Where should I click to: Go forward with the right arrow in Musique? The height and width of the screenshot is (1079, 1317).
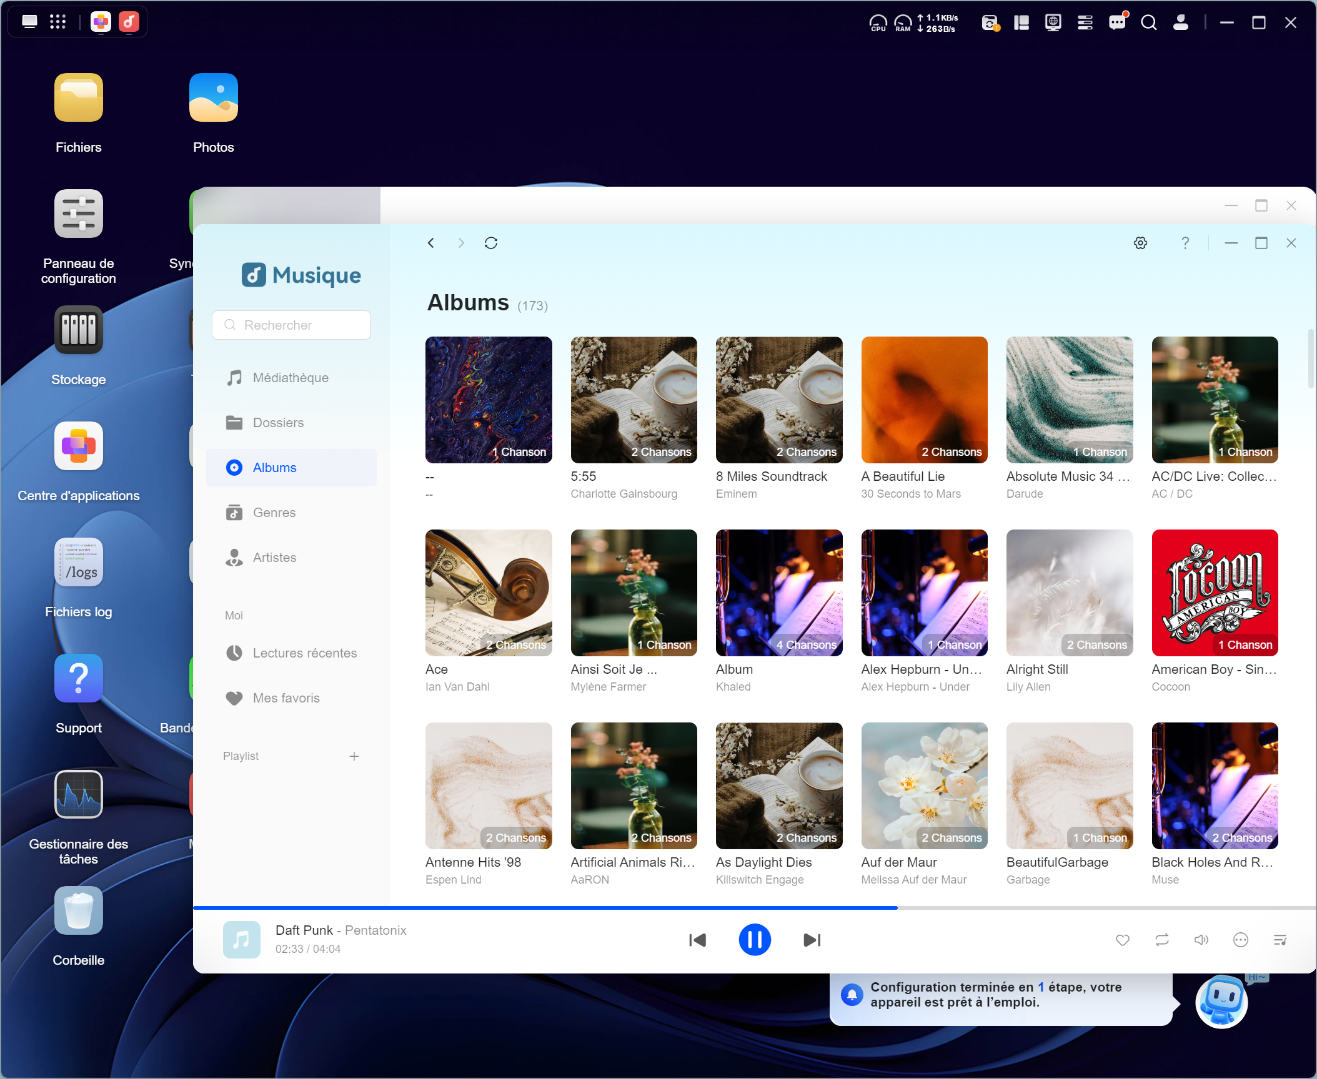461,243
